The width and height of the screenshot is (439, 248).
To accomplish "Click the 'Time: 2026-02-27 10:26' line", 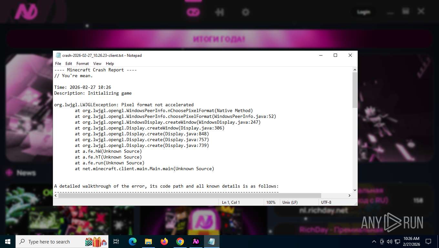I will (83, 87).
